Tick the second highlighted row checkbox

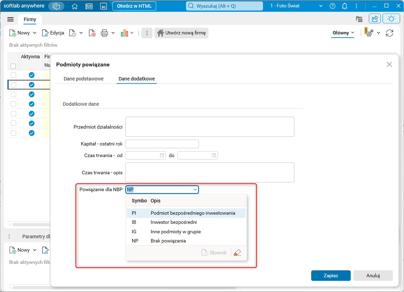13,85
